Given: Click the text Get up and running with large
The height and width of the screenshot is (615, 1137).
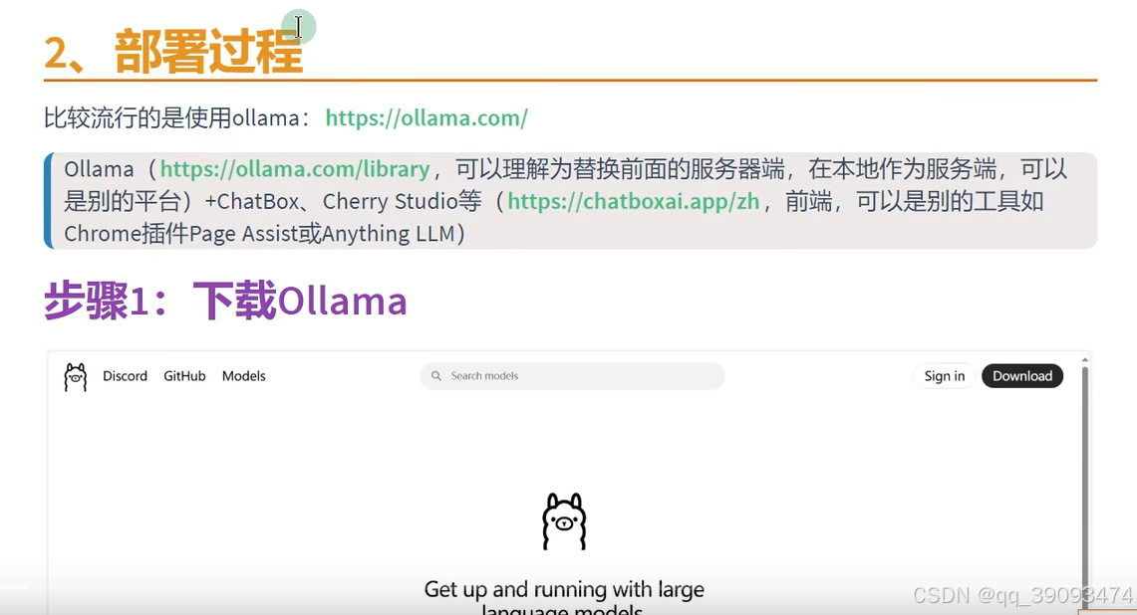Looking at the screenshot, I should pos(564,589).
